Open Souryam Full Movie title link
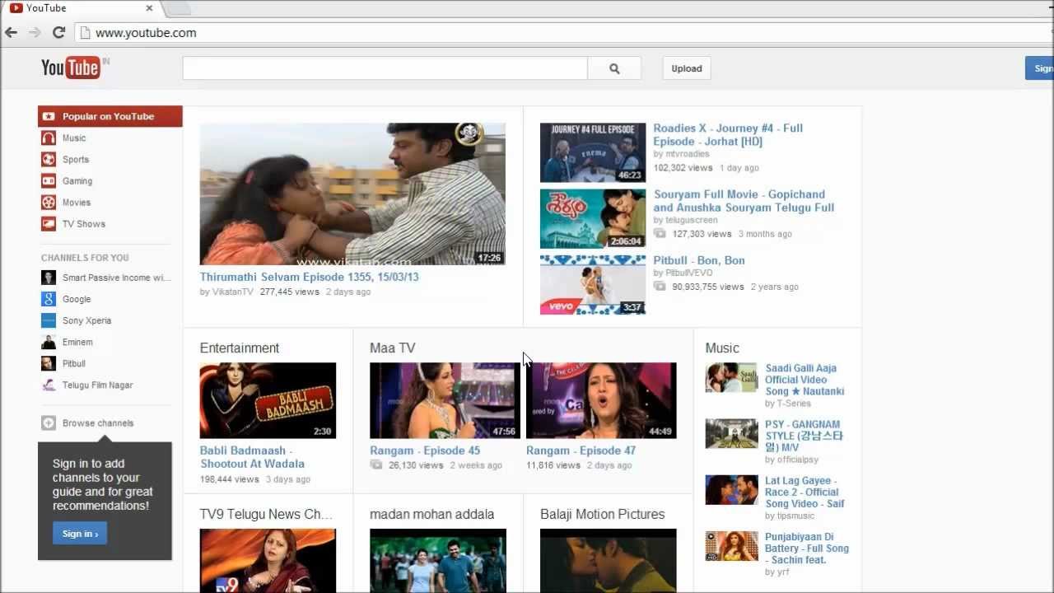This screenshot has height=593, width=1054. 744,201
